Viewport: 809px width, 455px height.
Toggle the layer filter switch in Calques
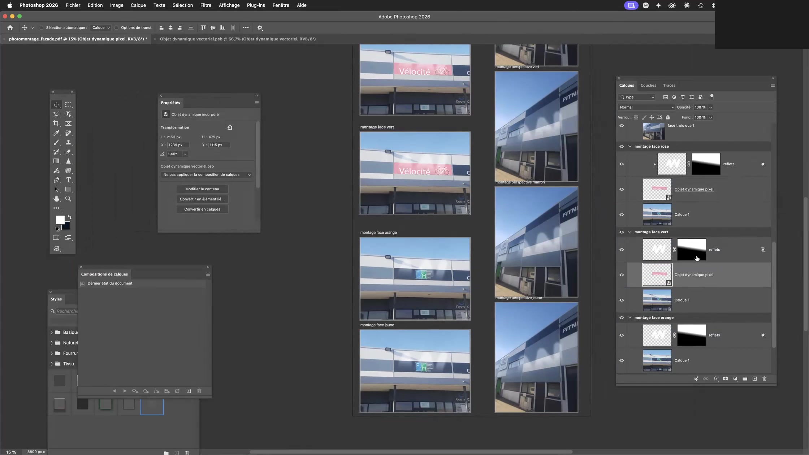point(712,96)
